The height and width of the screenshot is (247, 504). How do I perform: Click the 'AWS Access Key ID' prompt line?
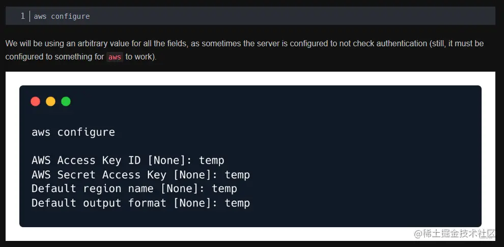click(128, 160)
